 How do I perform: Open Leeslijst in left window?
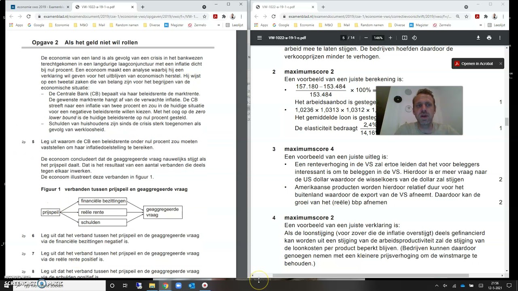(234, 25)
